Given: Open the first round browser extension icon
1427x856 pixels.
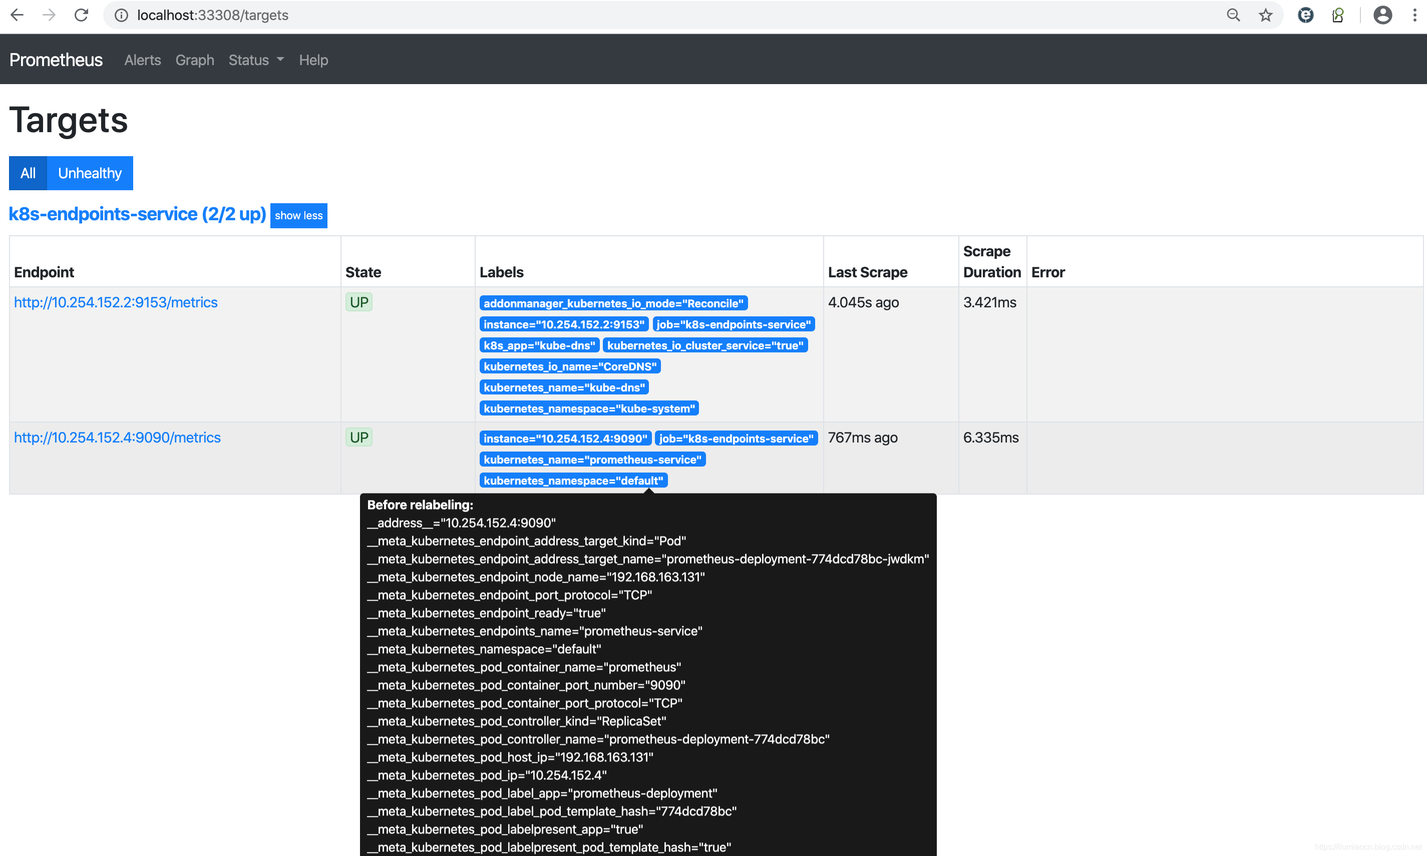Looking at the screenshot, I should pos(1306,16).
